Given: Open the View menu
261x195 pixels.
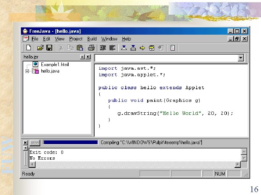Looking at the screenshot, I should click(x=59, y=39).
